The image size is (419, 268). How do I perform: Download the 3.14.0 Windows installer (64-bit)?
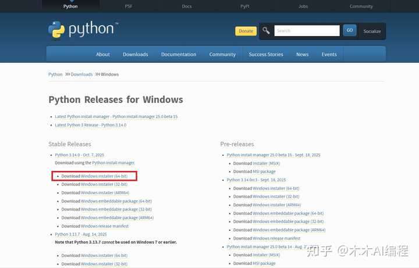click(104, 176)
